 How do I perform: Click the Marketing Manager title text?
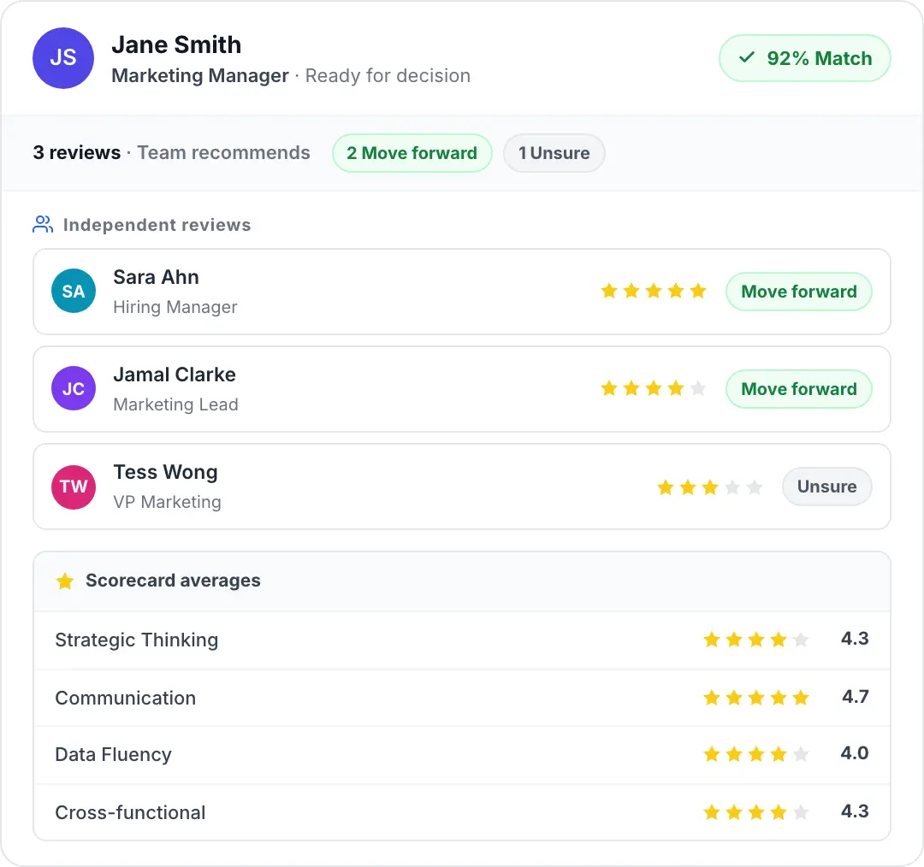[x=199, y=76]
